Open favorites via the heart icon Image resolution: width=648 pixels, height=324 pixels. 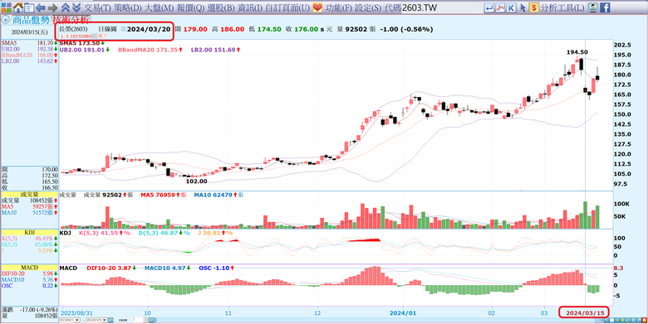[317, 7]
